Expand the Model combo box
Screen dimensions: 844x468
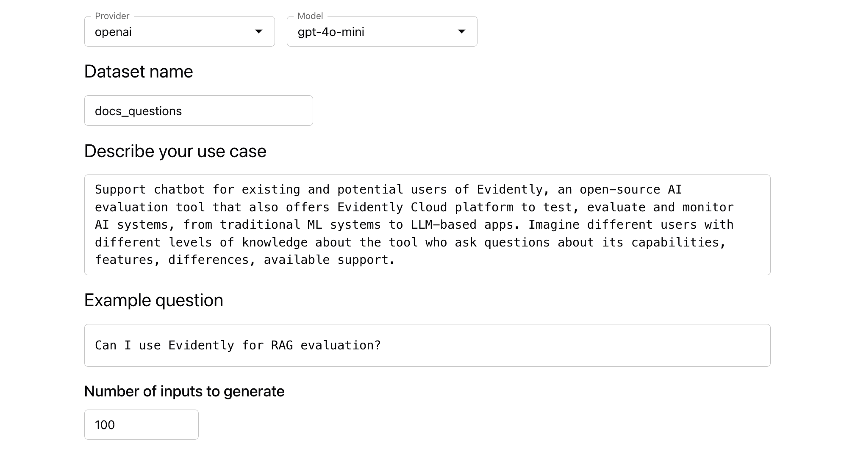[381, 32]
